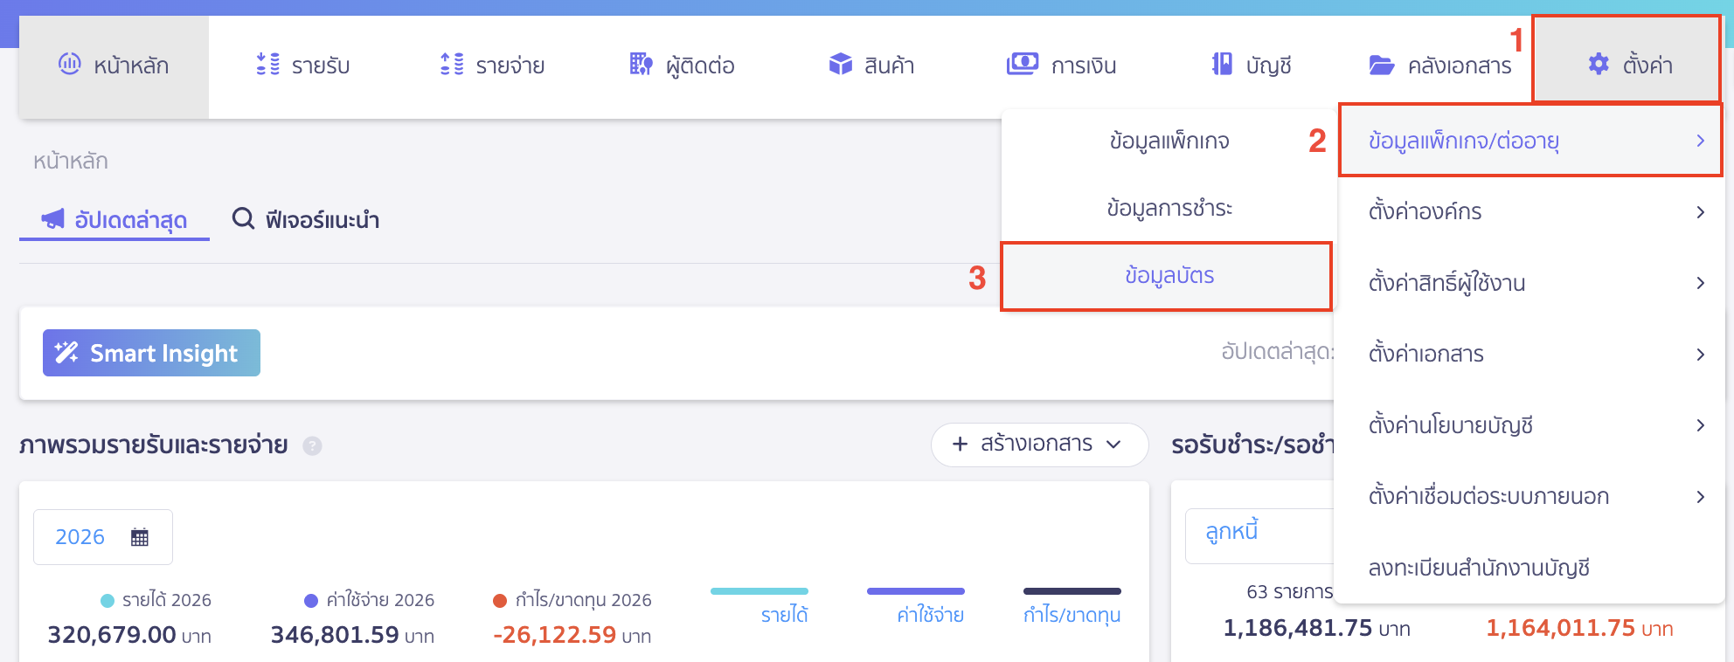Select ตั้งค่าเอกสาร menu entry
The height and width of the screenshot is (662, 1734).
[x=1530, y=355]
